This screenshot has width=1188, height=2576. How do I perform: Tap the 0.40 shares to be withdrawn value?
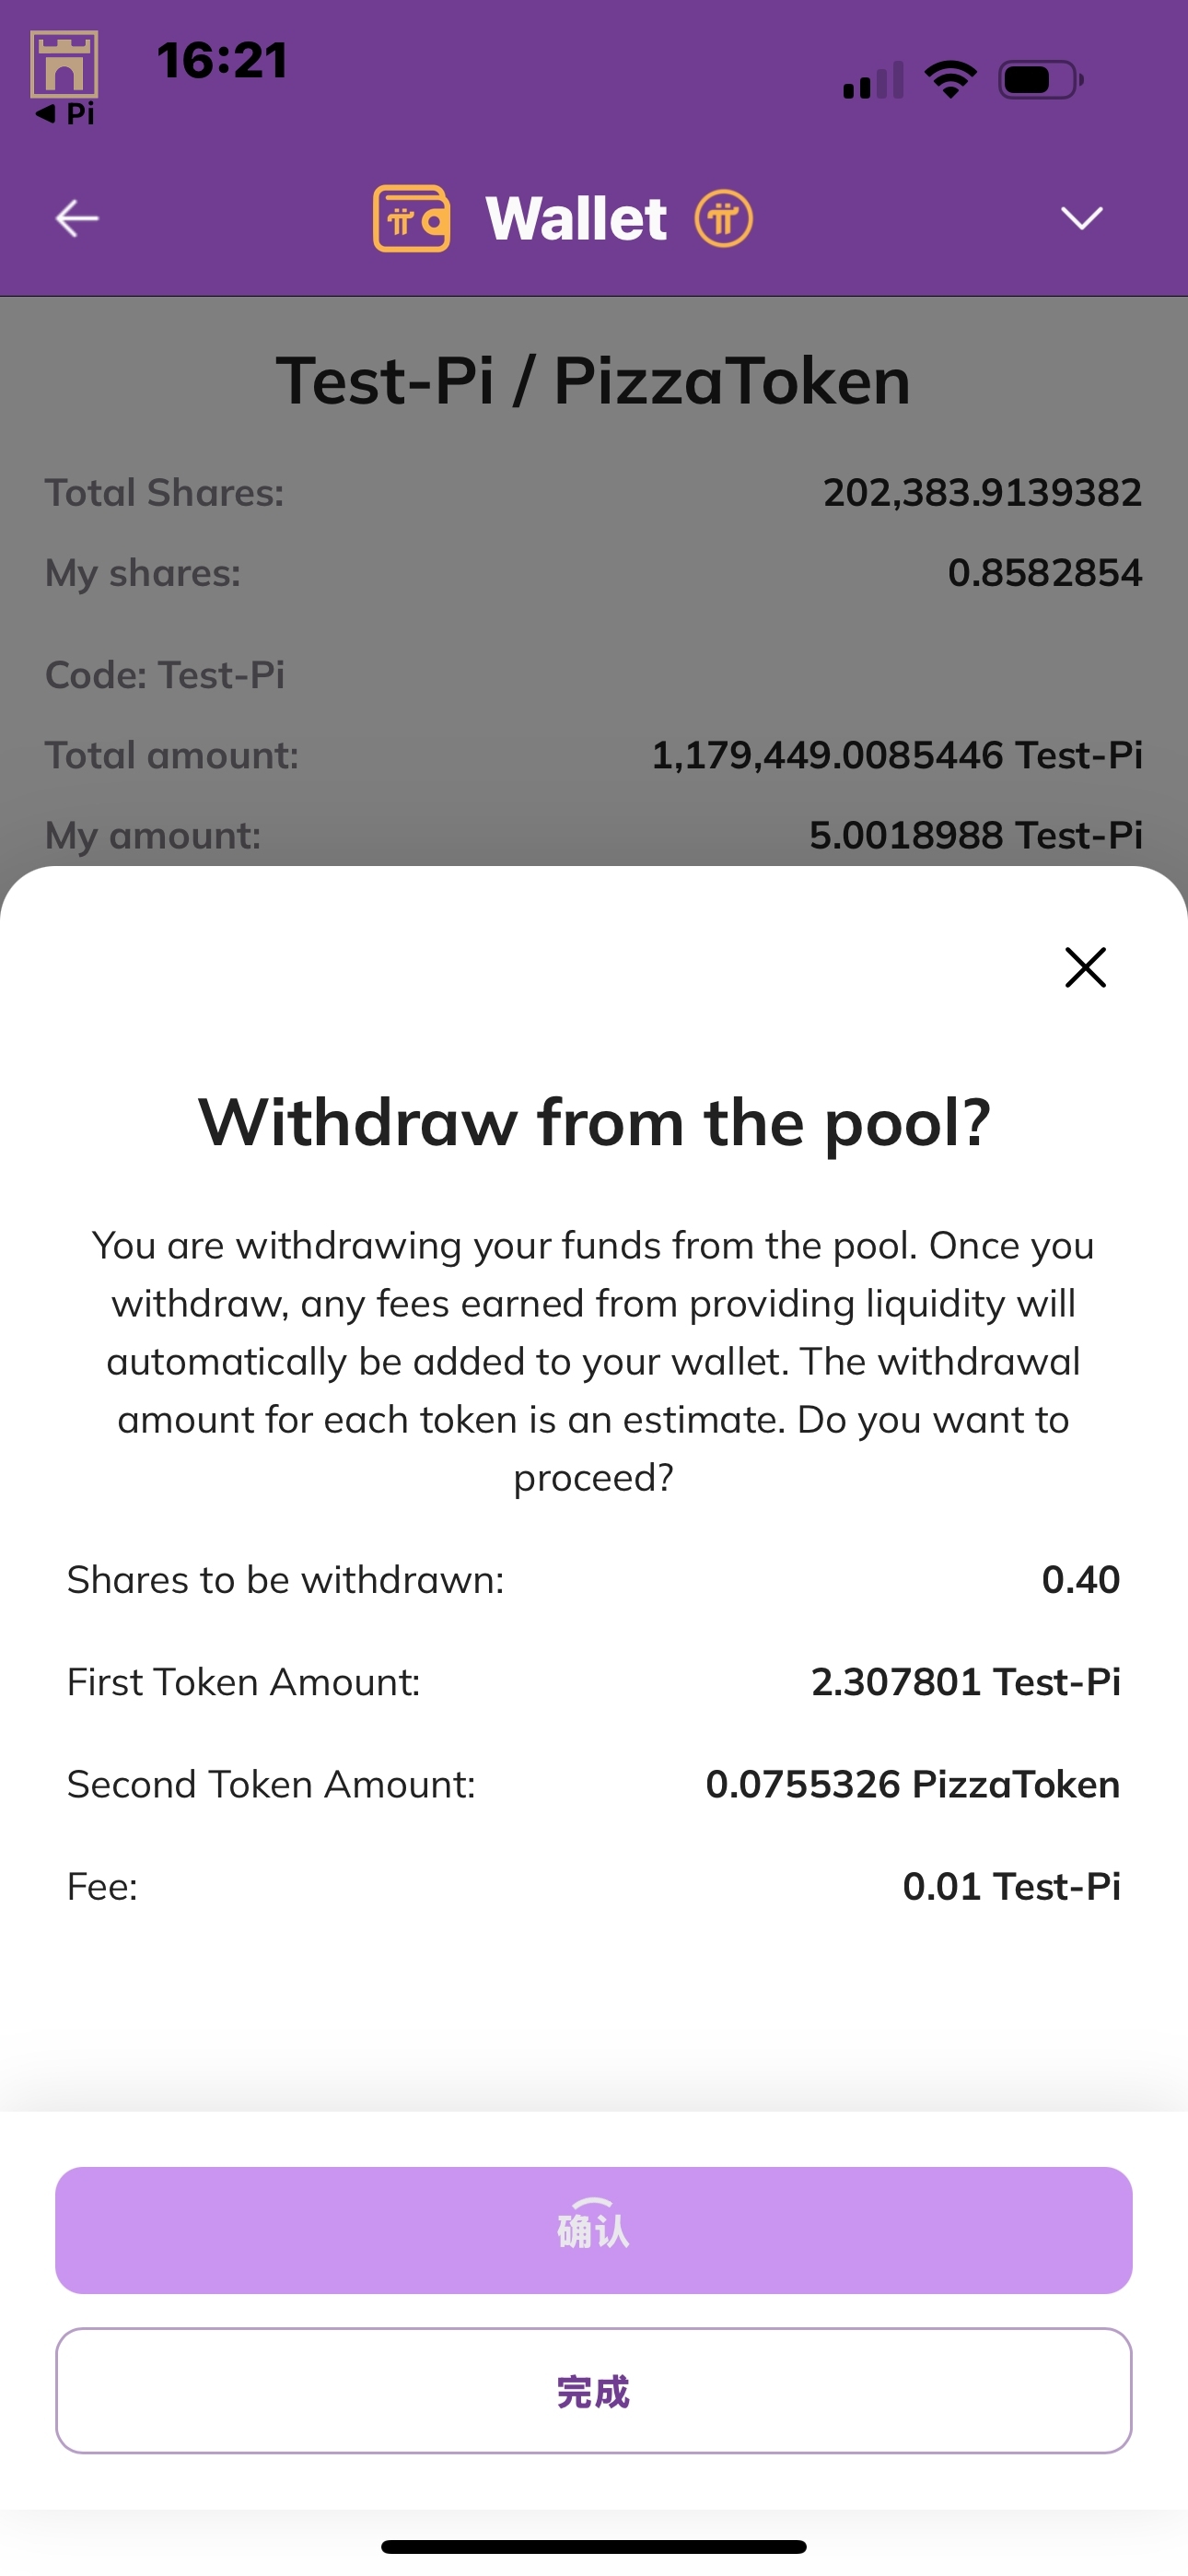pyautogui.click(x=1080, y=1580)
